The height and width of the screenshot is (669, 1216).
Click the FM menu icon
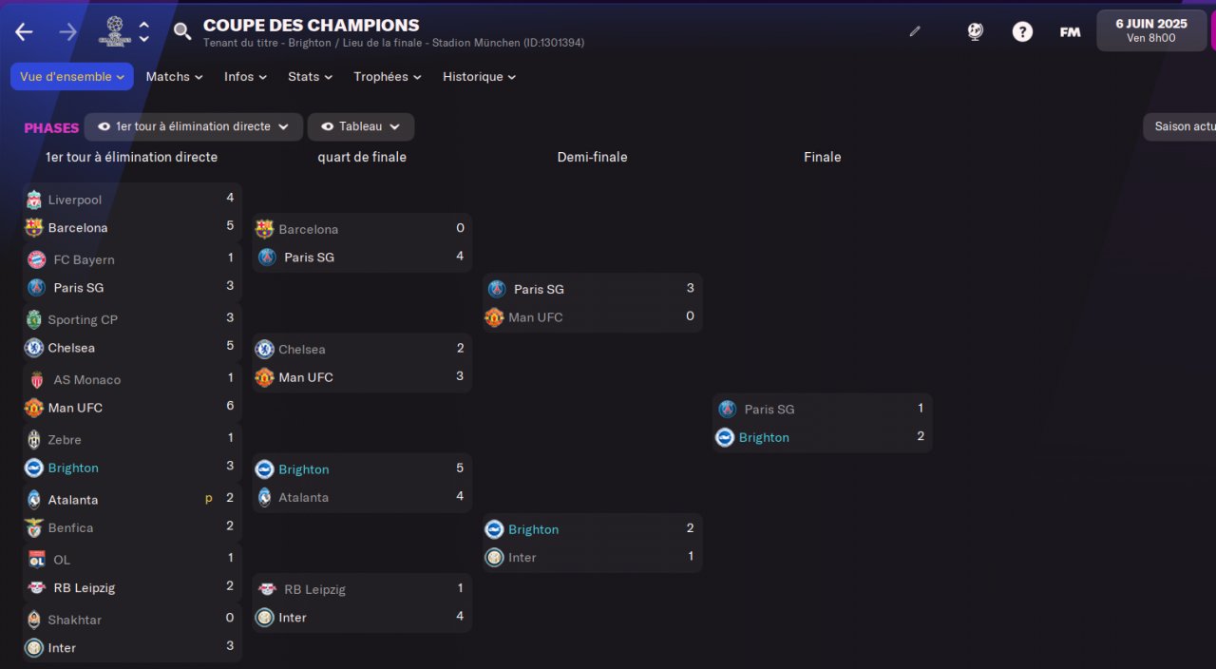pos(1070,31)
